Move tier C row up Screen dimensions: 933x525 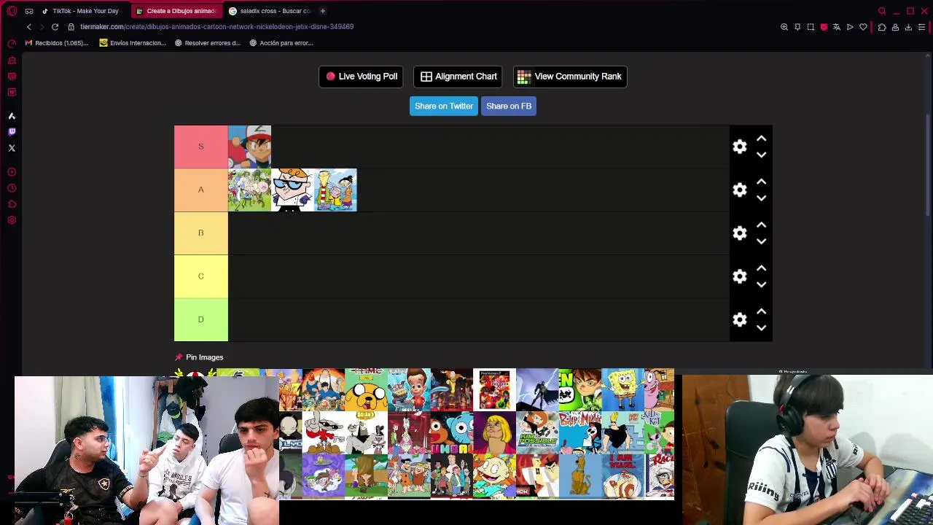pos(761,268)
